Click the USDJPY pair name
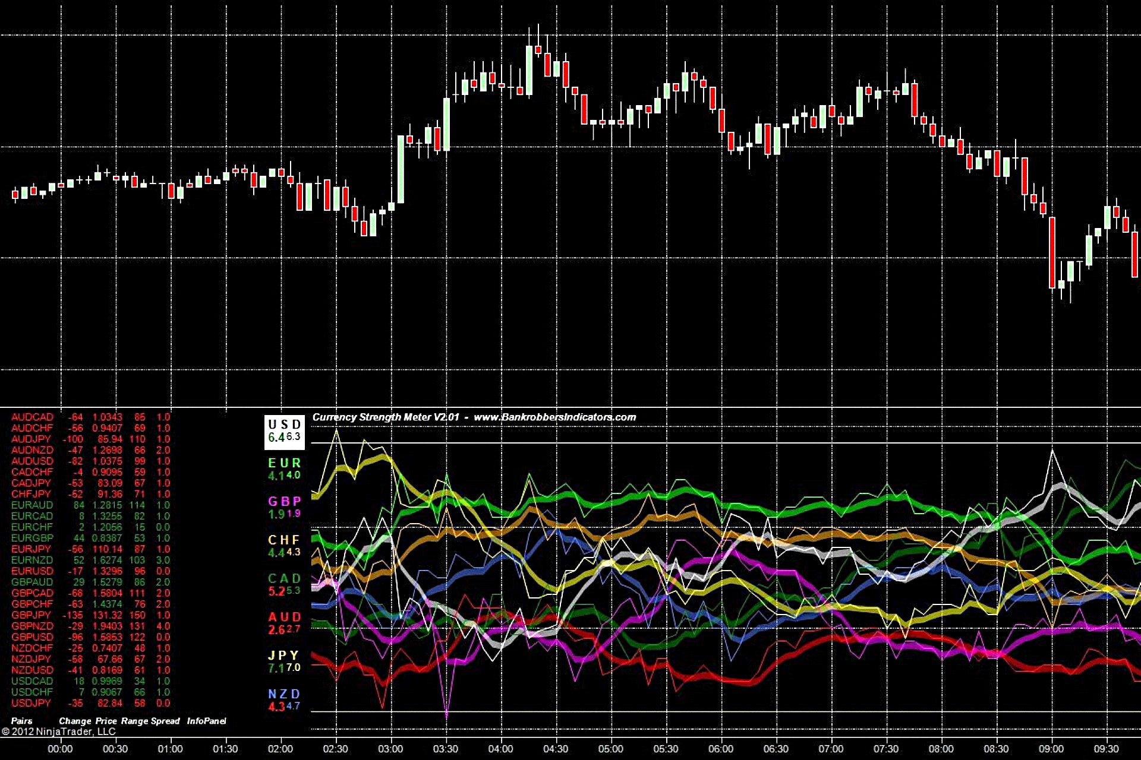This screenshot has width=1141, height=760. pos(31,703)
